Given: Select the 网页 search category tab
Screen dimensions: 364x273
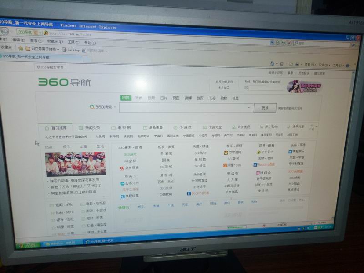Looking at the screenshot, I should (126, 97).
